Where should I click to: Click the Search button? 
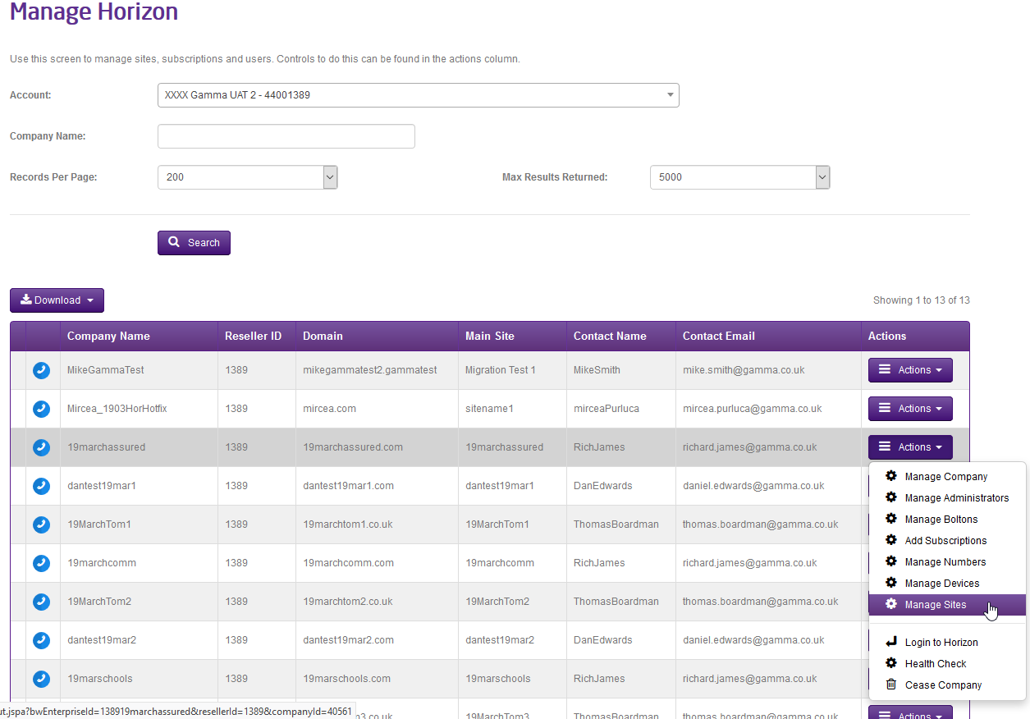[194, 243]
